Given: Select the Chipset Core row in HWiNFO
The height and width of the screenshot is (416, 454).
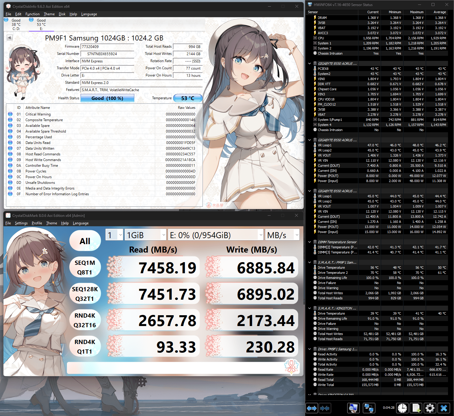Looking at the screenshot, I should 377,89.
